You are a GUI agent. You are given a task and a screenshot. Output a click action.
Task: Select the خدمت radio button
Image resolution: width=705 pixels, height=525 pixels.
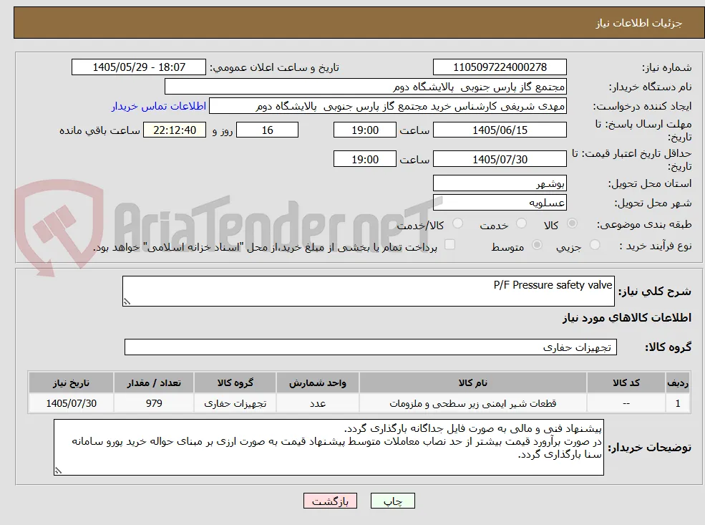[x=521, y=223]
